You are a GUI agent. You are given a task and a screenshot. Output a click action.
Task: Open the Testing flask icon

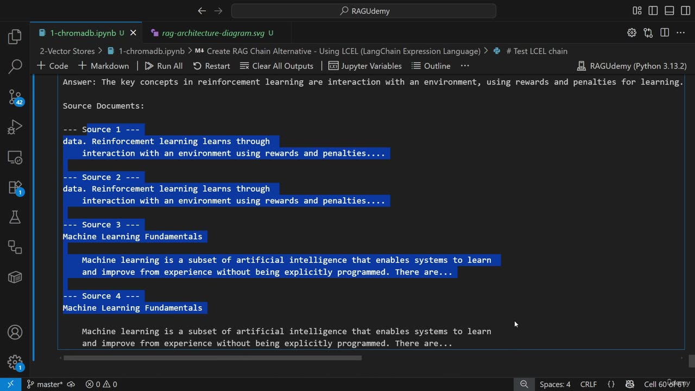(15, 217)
